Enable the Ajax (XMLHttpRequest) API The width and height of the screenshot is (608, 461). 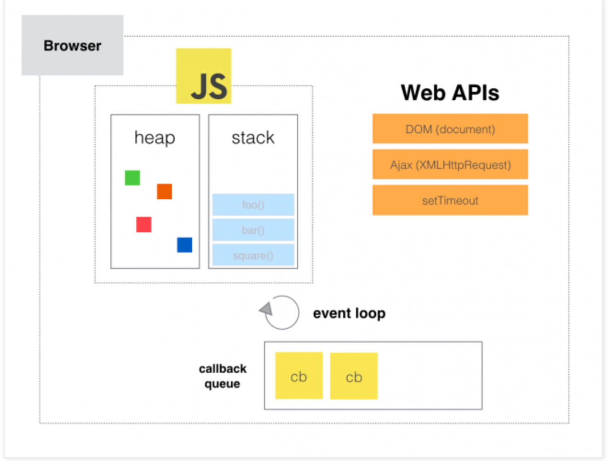[450, 165]
